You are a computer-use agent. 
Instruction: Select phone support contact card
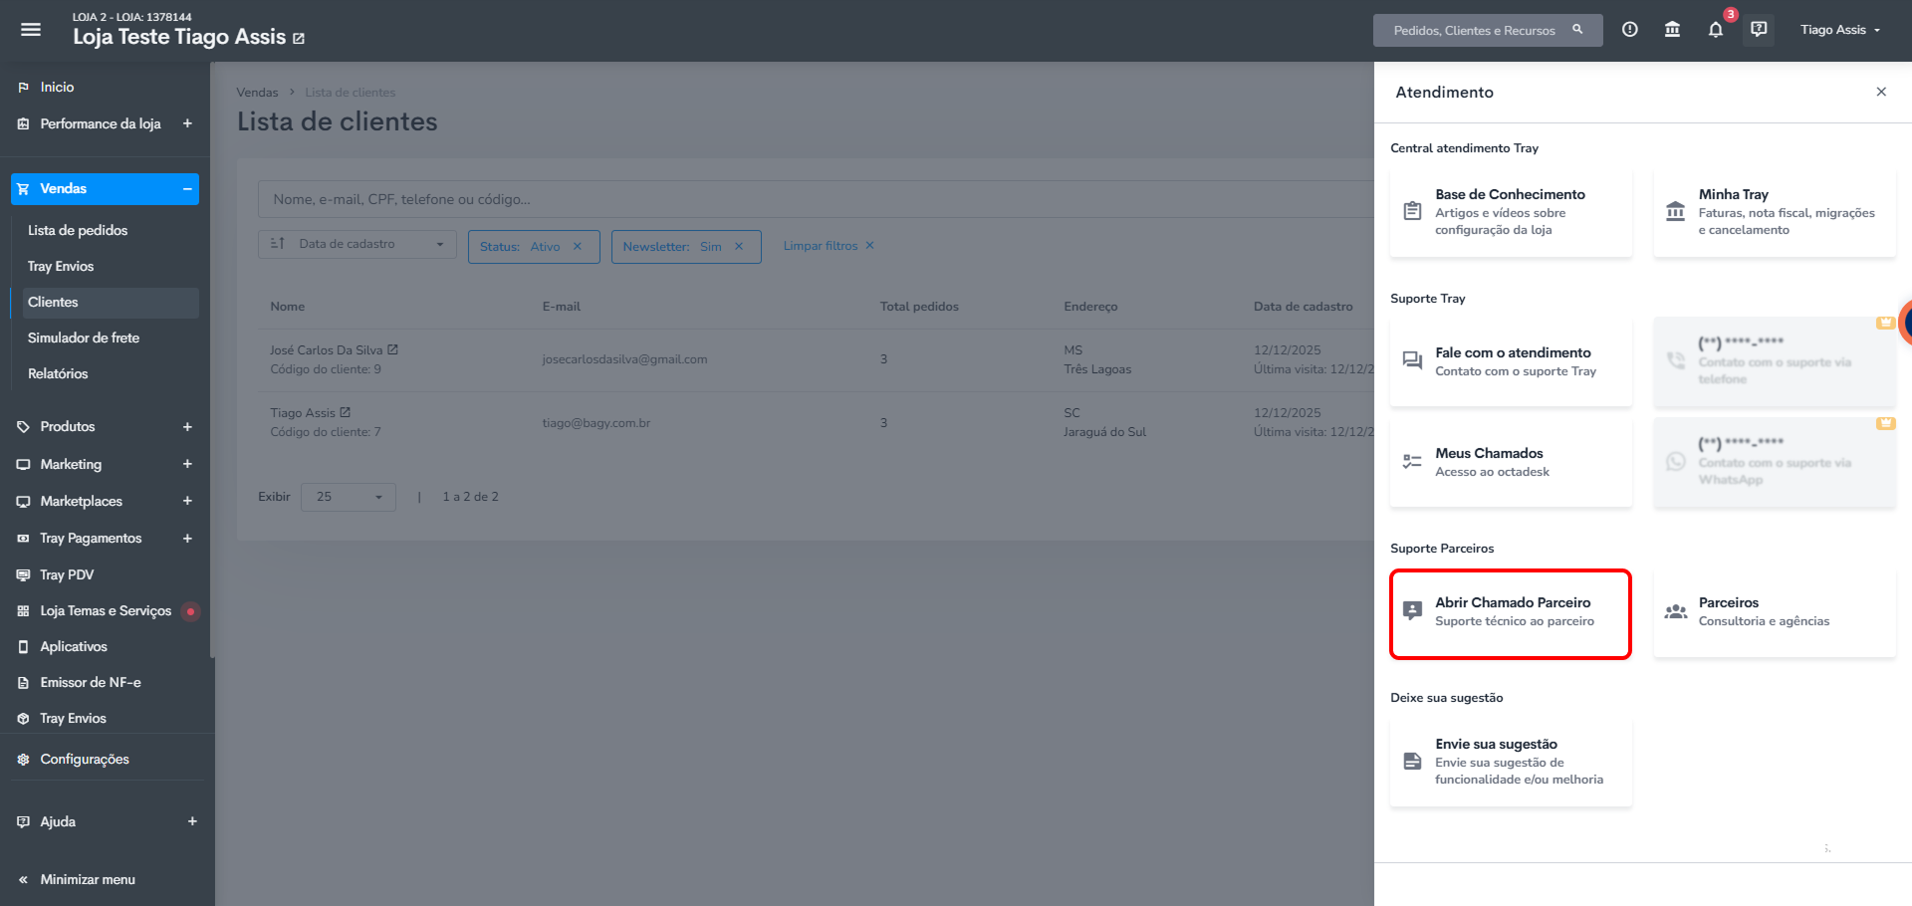coord(1775,361)
